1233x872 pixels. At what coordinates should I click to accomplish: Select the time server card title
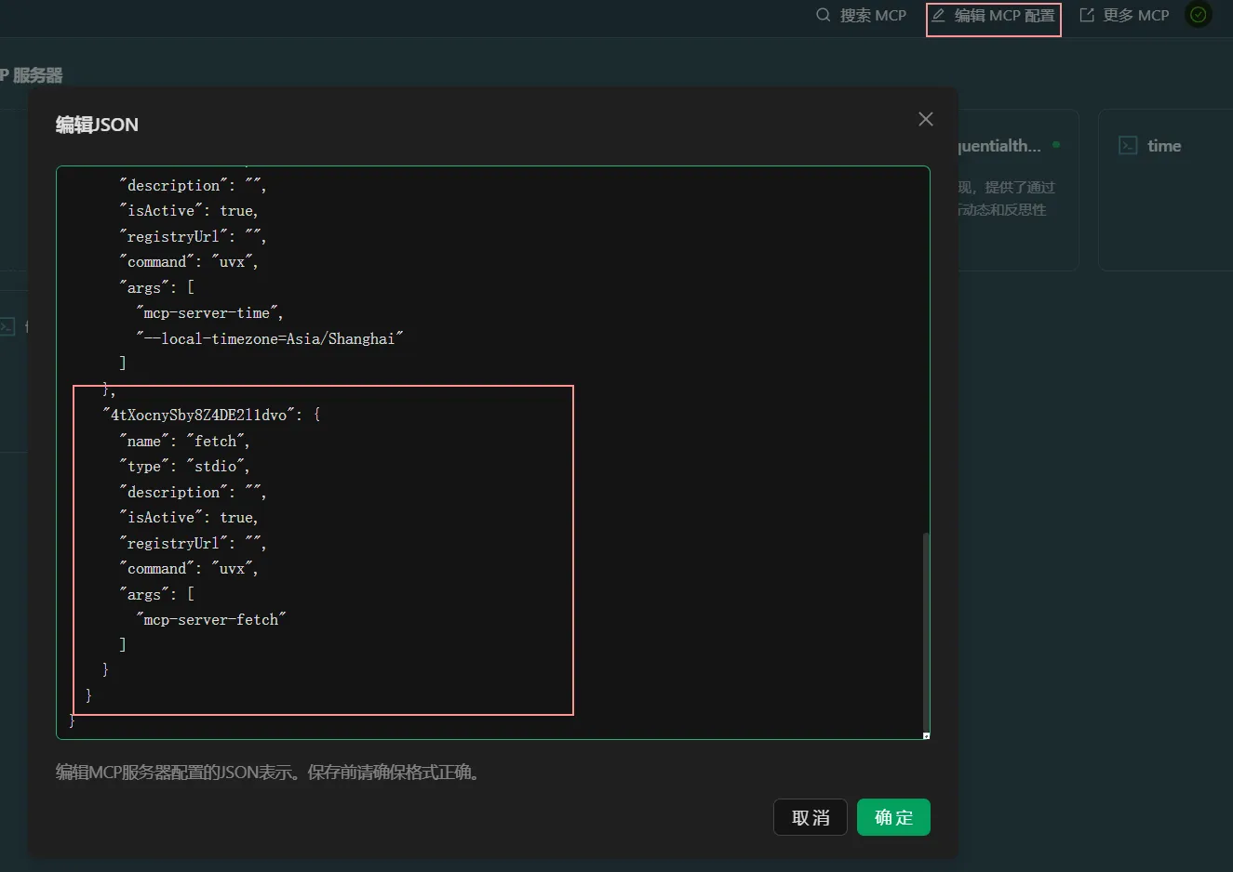pyautogui.click(x=1164, y=146)
